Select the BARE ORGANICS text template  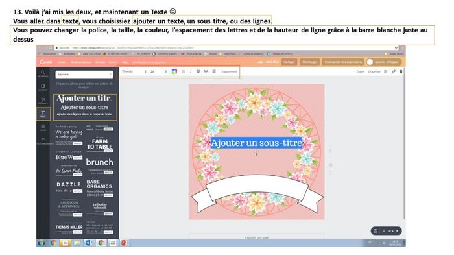point(100,188)
